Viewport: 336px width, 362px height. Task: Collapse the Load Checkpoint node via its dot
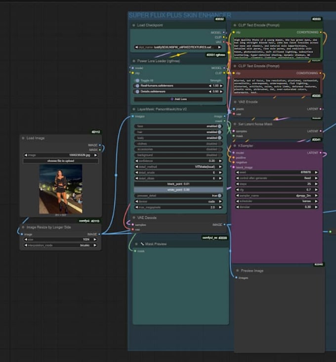pos(134,25)
